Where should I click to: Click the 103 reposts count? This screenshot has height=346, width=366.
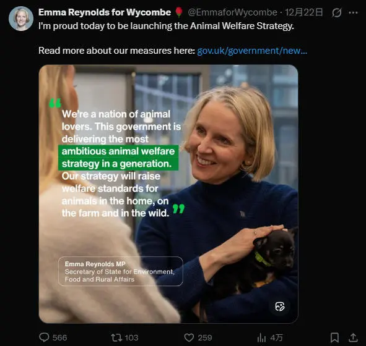pos(131,337)
